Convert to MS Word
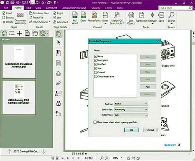 [75, 18]
